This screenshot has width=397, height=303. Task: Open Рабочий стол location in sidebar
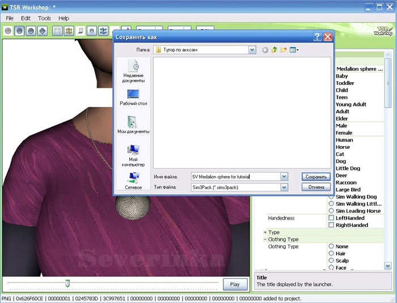[x=133, y=97]
